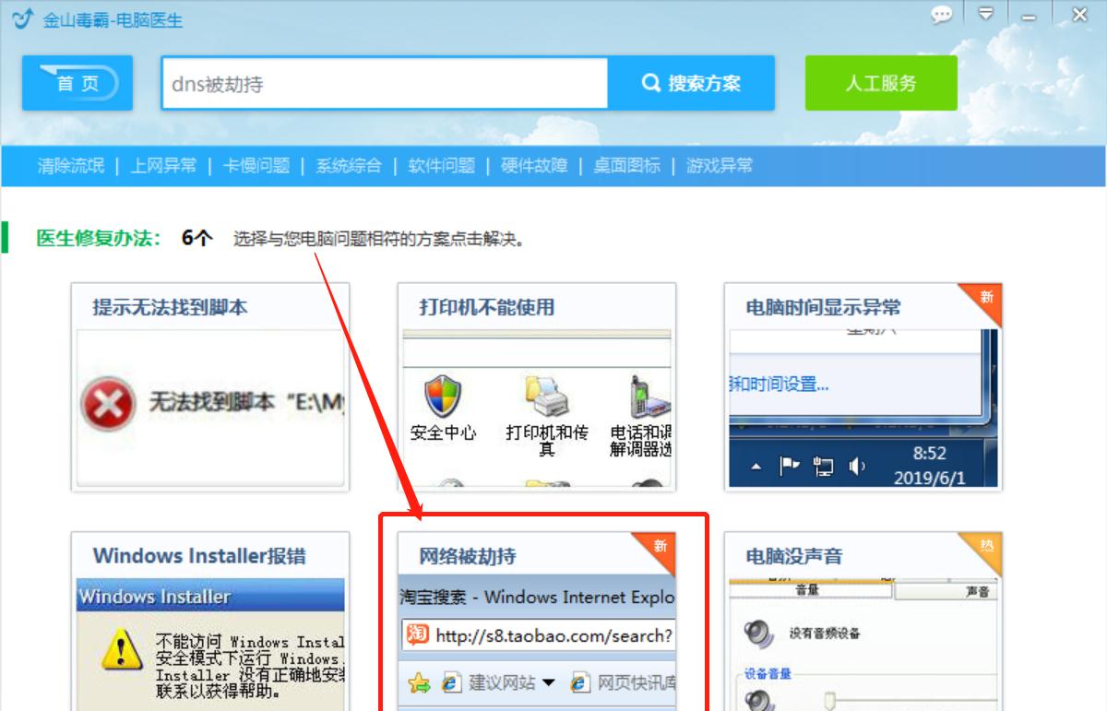This screenshot has width=1107, height=711.
Task: Click the 搜索方案 search button
Action: (696, 82)
